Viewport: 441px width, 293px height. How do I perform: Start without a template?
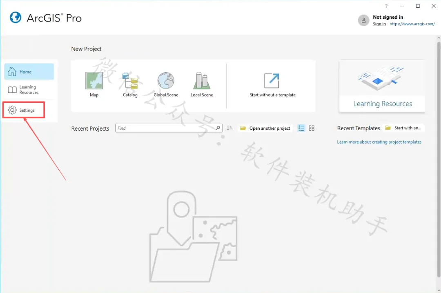[272, 85]
